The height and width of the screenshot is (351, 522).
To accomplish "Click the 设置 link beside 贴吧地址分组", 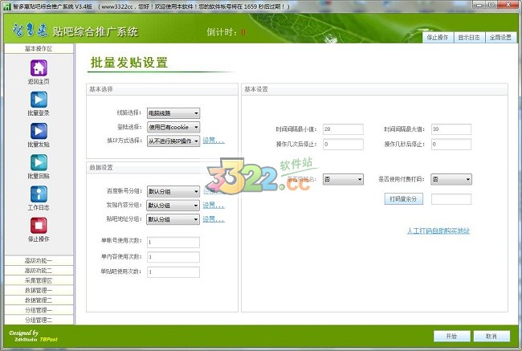I will 214,219.
